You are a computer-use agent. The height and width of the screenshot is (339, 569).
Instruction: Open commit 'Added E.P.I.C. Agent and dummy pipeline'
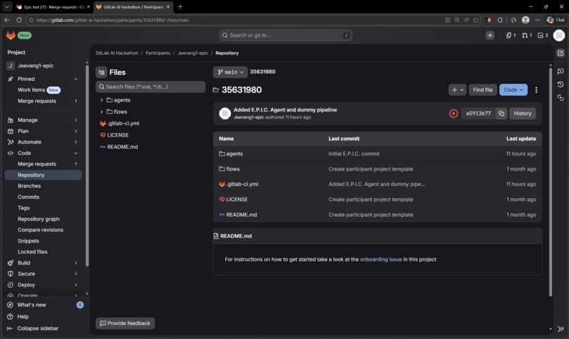click(x=285, y=110)
